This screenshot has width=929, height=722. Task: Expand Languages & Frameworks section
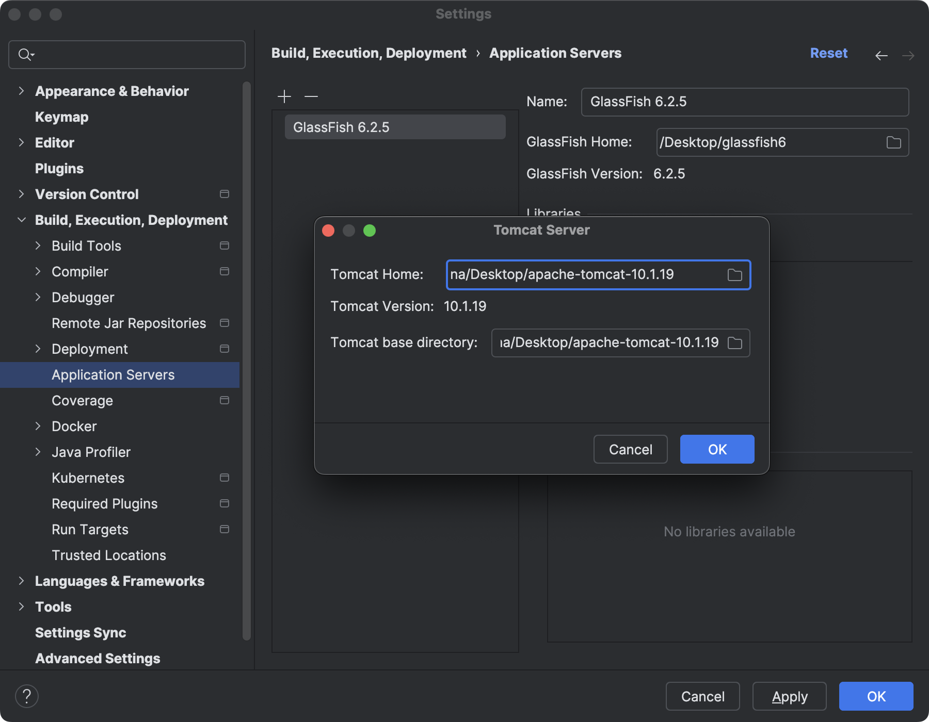pyautogui.click(x=21, y=581)
